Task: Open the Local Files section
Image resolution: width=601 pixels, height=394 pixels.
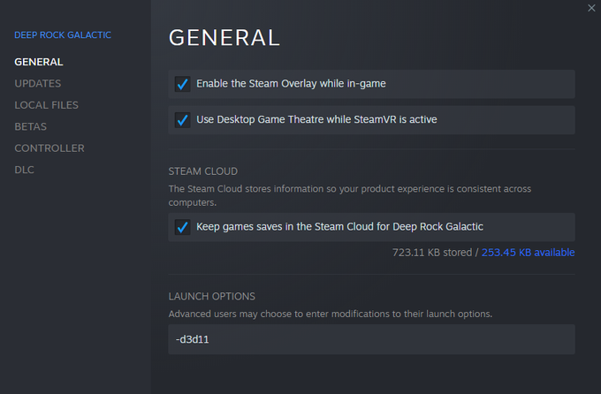Action: 46,105
